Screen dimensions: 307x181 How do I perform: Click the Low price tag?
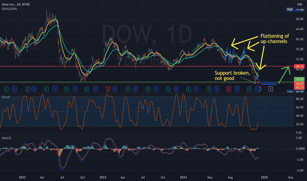290,91
